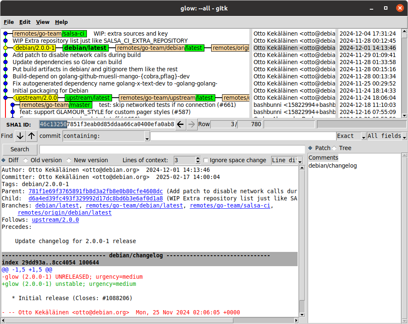Open the File menu
408x324 pixels.
click(9, 22)
